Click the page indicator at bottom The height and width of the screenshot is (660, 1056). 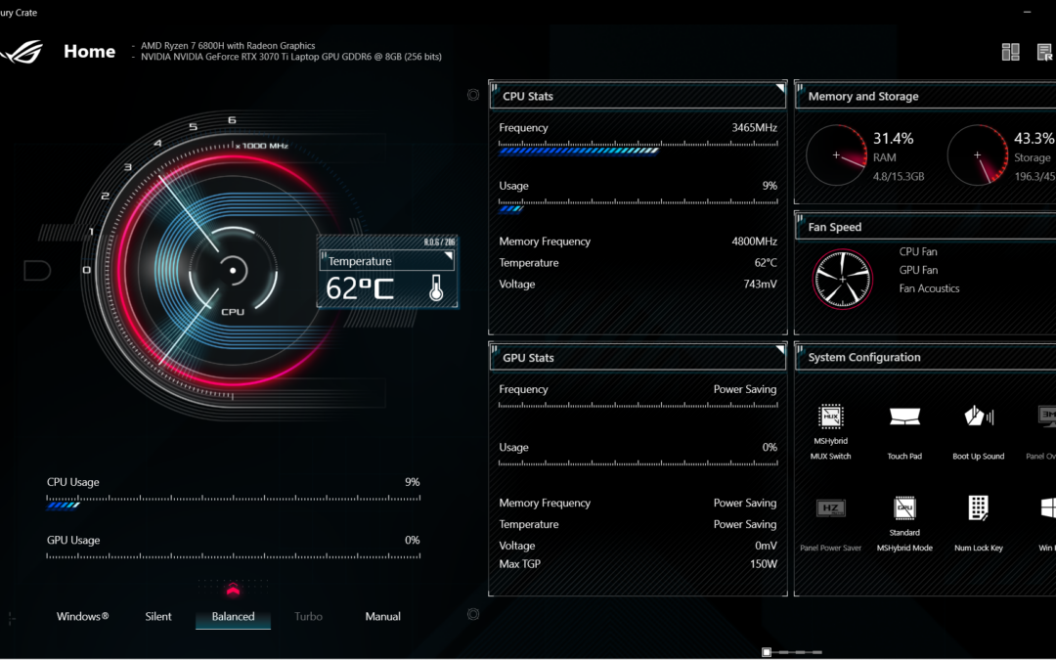pos(768,651)
